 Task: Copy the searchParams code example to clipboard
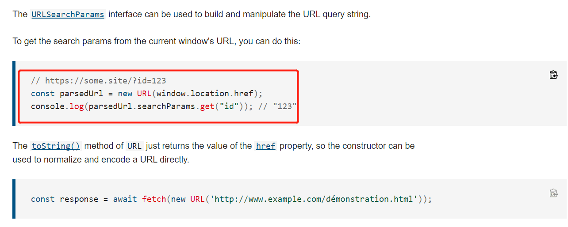(553, 75)
